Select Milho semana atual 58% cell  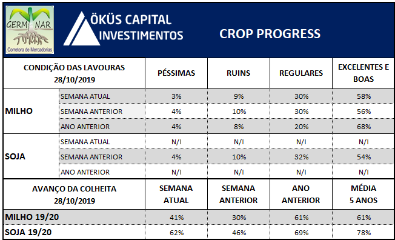[363, 96]
